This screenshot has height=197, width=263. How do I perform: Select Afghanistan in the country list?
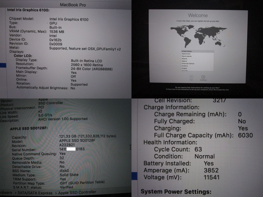click(x=198, y=54)
